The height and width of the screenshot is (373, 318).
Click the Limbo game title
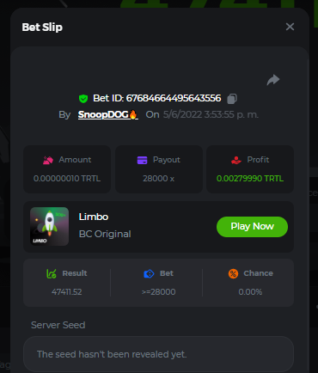[x=94, y=217]
